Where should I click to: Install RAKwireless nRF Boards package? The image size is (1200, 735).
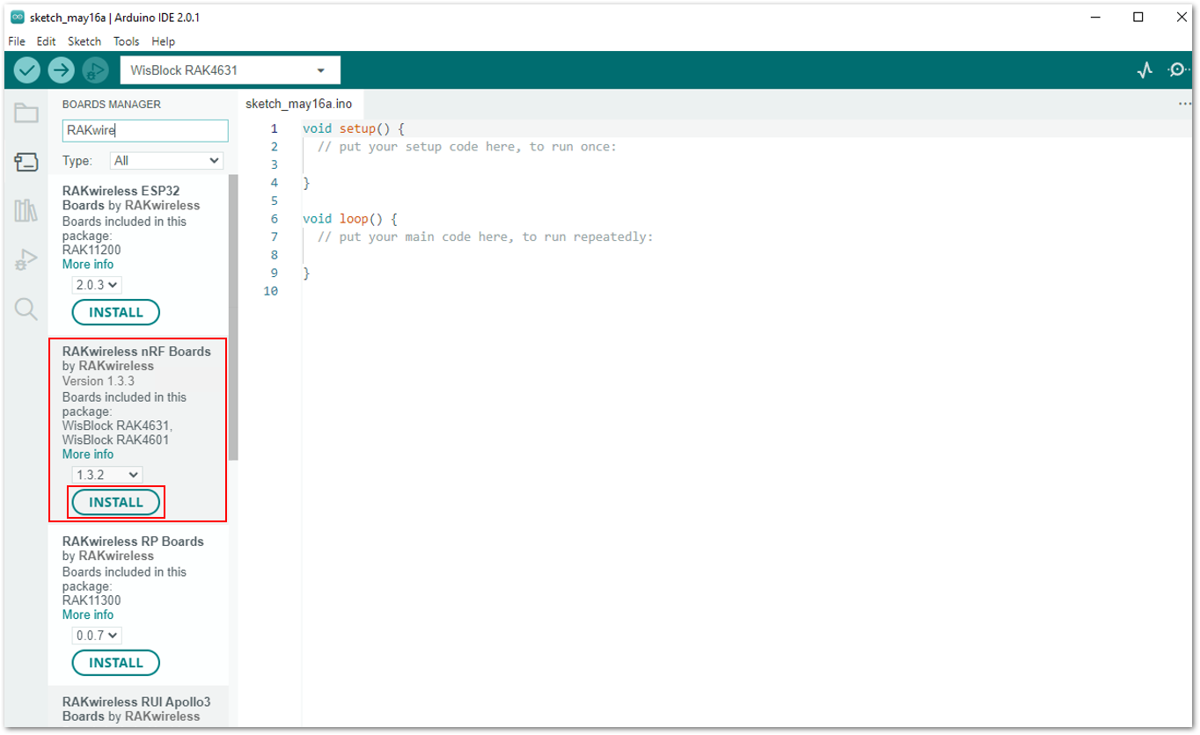116,502
